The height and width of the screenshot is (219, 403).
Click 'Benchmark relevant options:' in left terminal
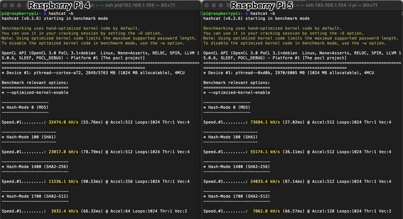point(35,83)
